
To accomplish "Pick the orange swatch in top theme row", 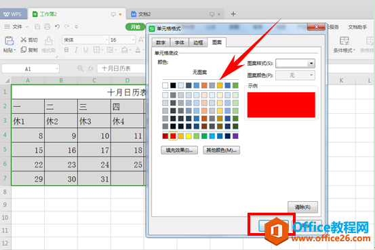I will click(204, 85).
